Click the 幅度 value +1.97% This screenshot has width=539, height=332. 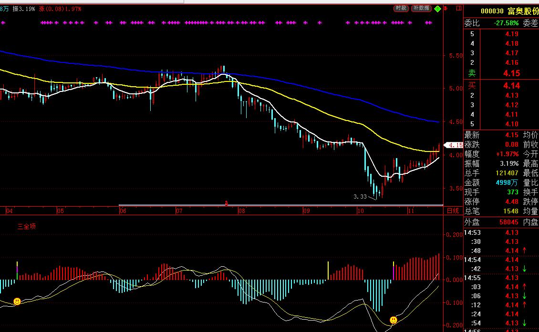(x=508, y=154)
